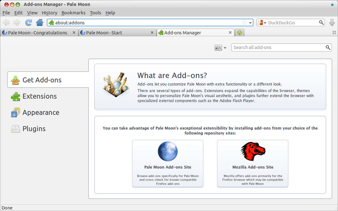Click the add-ons tools button icon
Viewport: 338px width, 211px height.
tap(218, 47)
